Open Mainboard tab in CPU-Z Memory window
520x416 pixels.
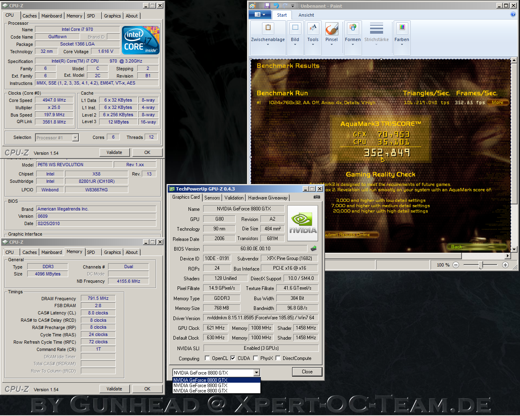click(x=52, y=252)
